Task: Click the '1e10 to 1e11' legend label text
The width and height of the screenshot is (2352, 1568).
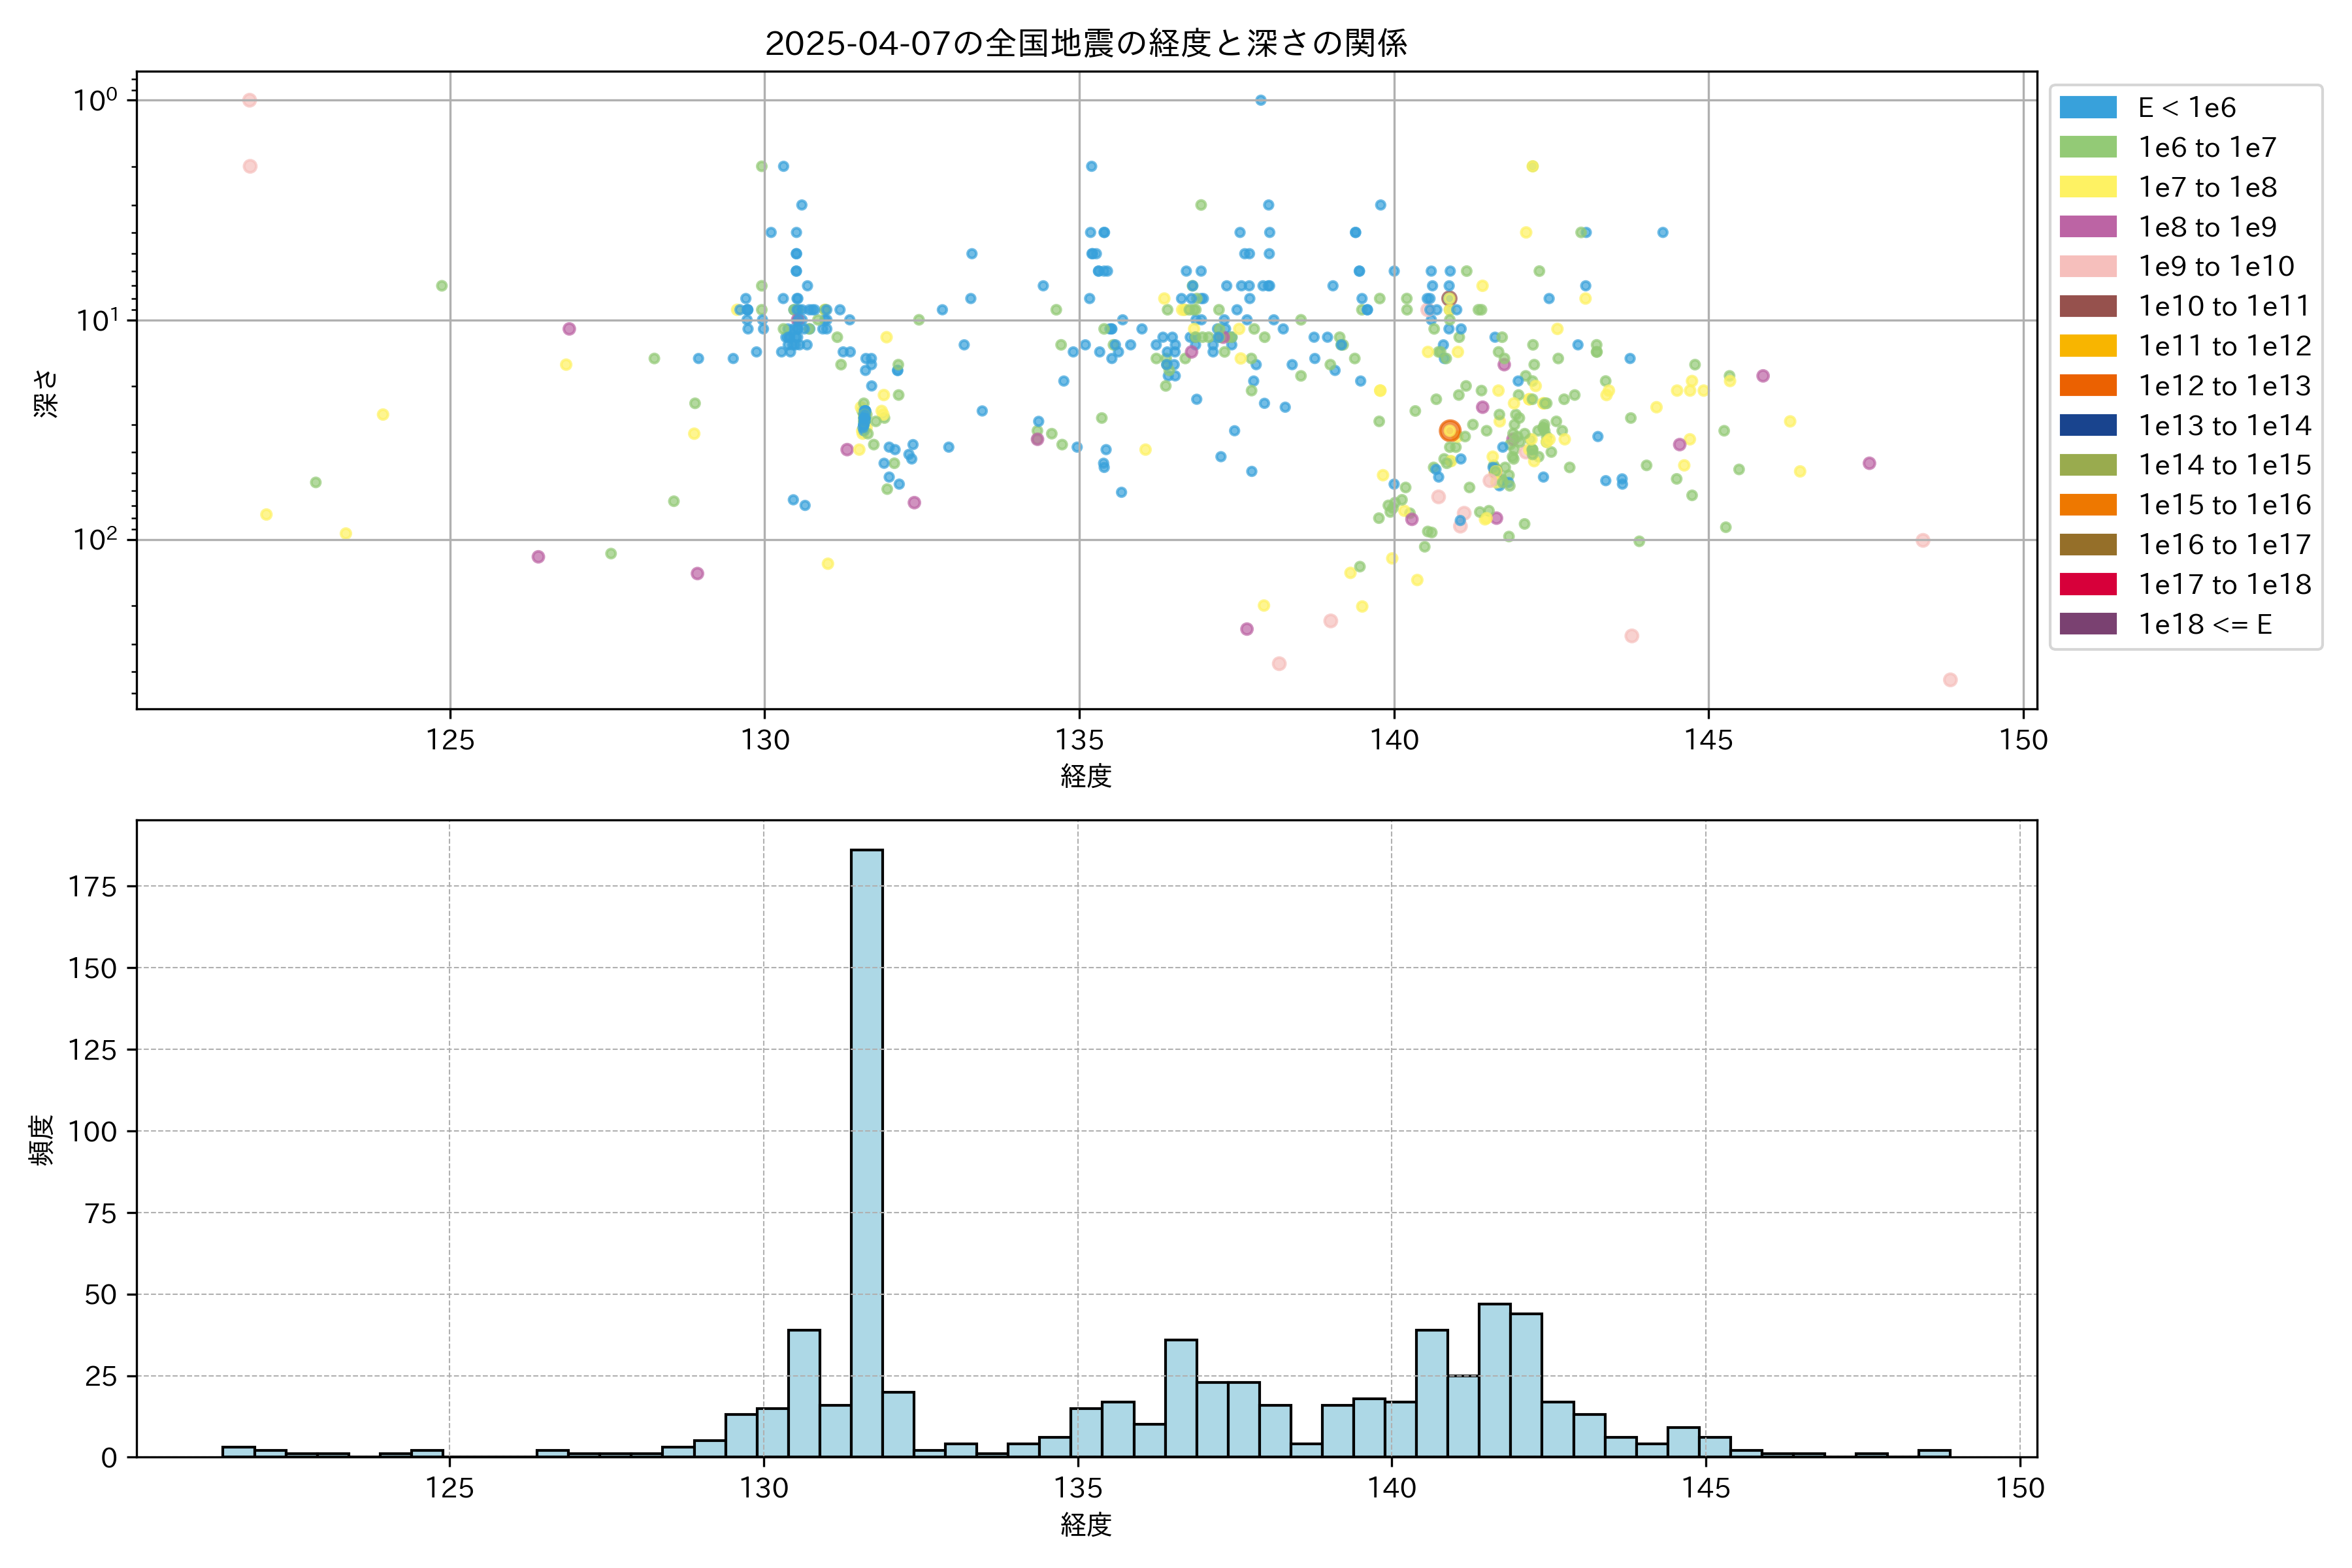Action: coord(2224,306)
